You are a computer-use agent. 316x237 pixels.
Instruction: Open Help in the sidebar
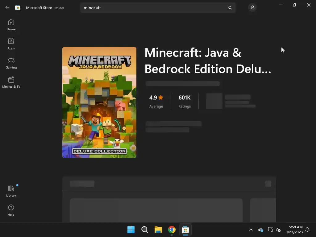pos(11,210)
